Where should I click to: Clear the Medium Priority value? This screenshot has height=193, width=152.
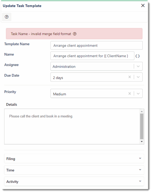130,94
